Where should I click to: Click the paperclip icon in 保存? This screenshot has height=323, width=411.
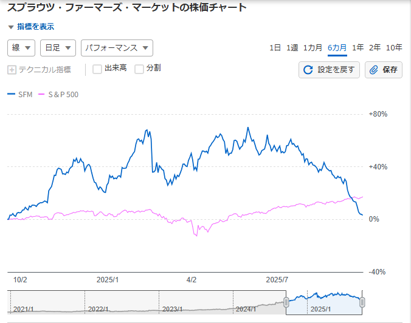click(374, 70)
